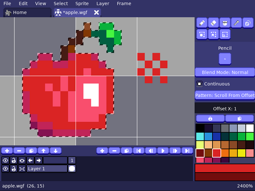Choose the paint bucket fill tool
This screenshot has height=191, width=255.
(x=225, y=23)
